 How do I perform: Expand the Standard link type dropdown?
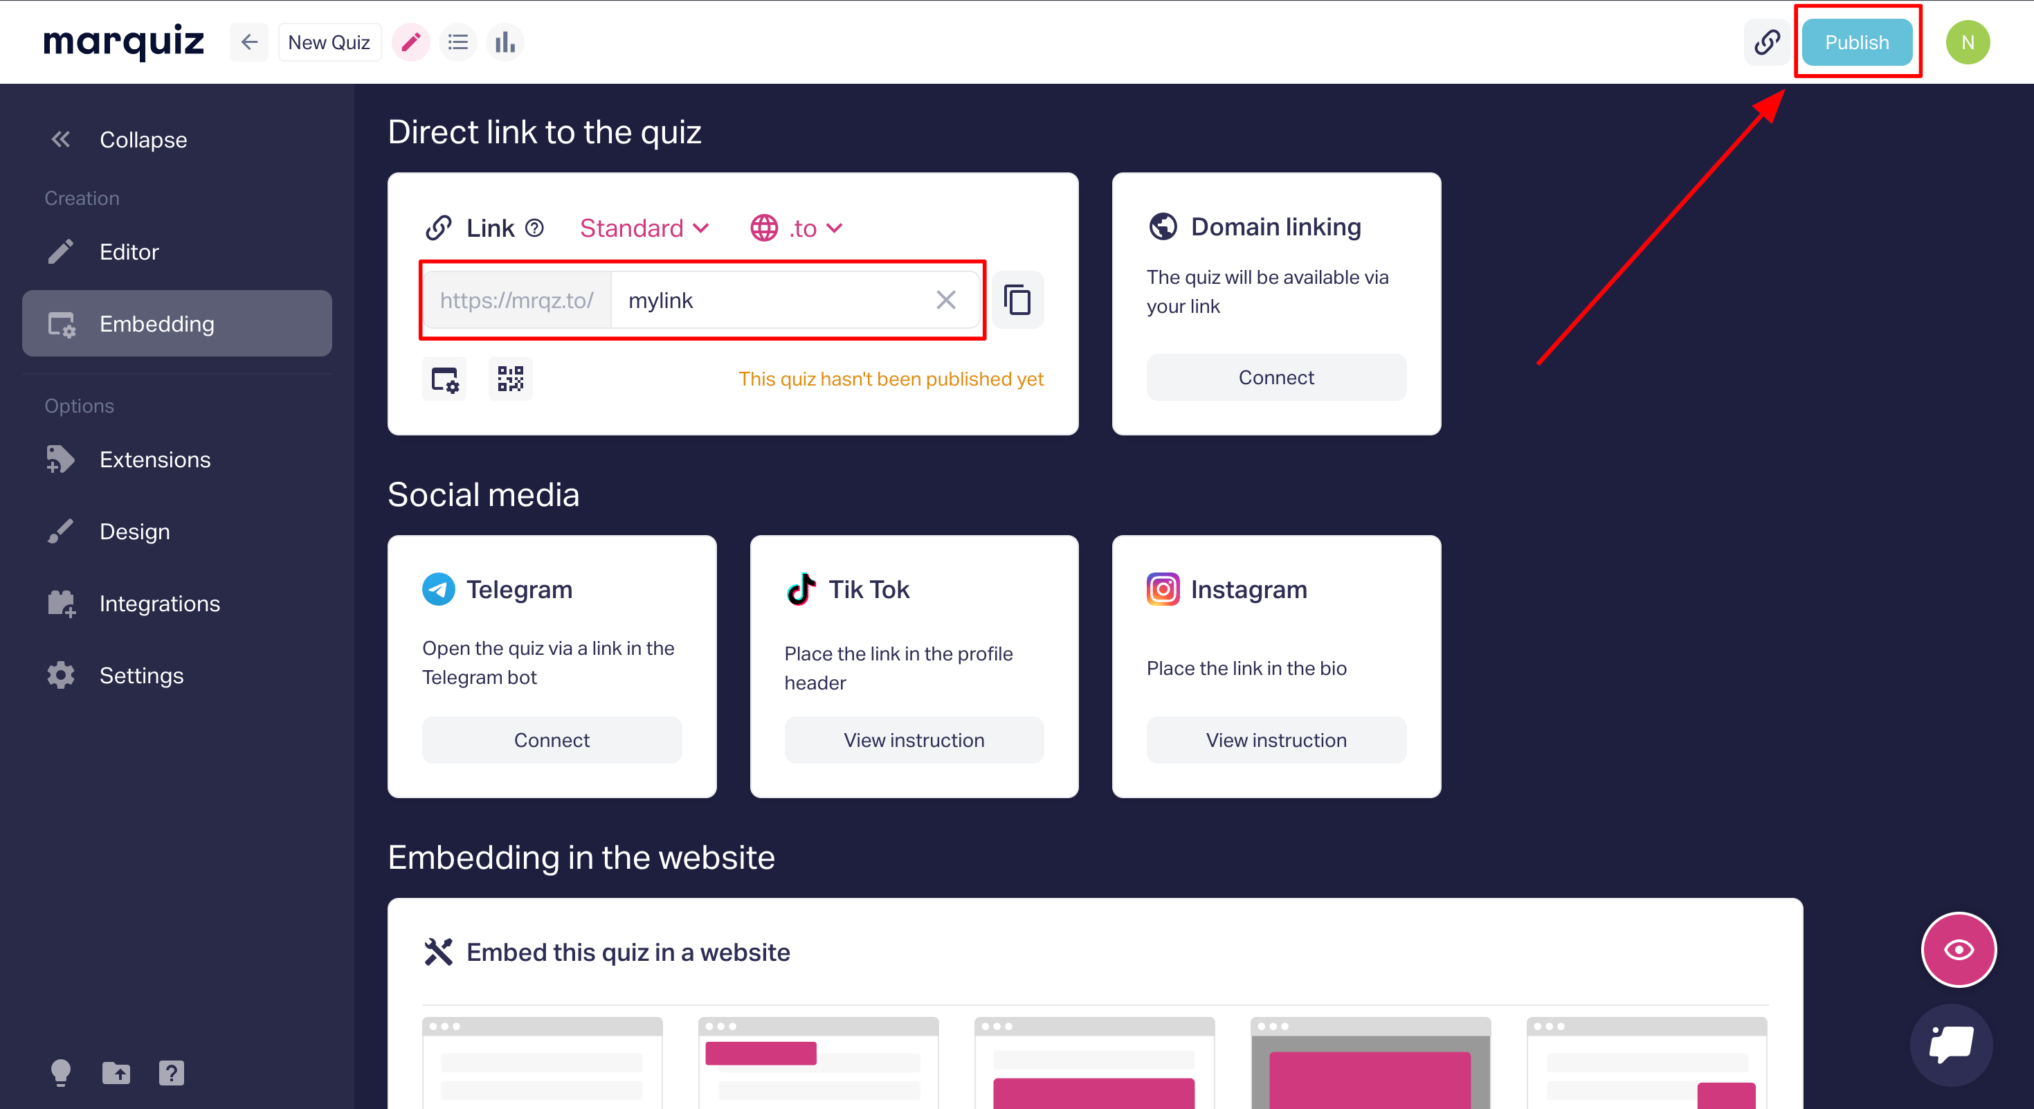pyautogui.click(x=644, y=228)
